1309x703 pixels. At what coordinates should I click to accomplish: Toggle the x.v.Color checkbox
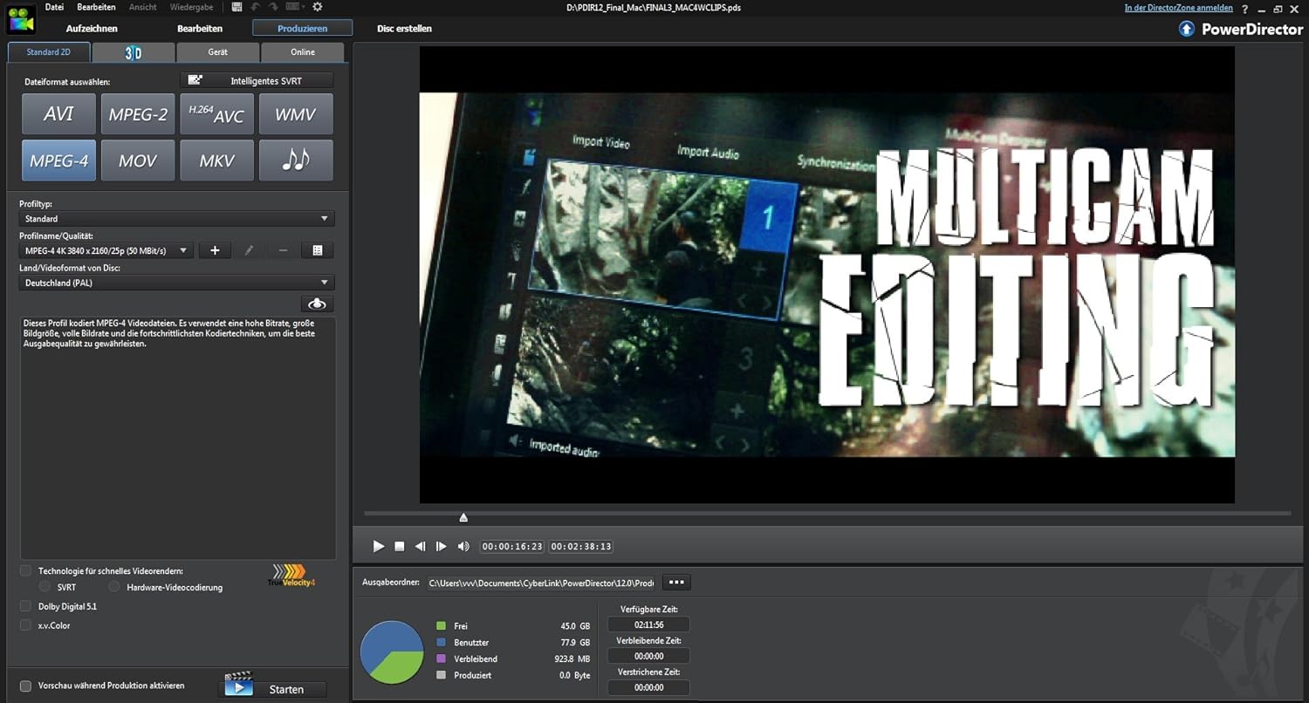click(26, 625)
